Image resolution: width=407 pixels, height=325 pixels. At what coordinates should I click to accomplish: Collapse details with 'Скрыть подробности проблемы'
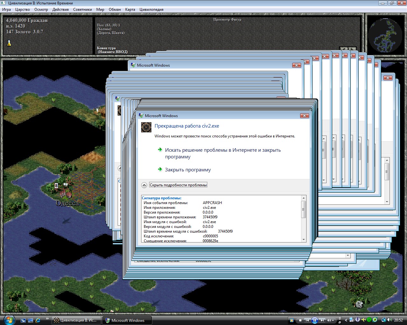pyautogui.click(x=178, y=185)
